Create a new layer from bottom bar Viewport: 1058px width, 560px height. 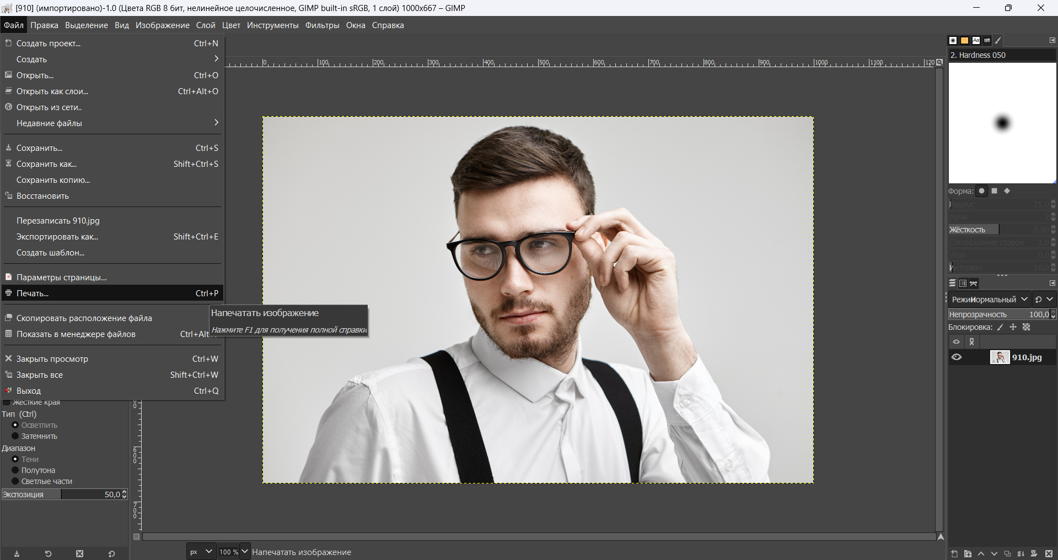(x=954, y=553)
